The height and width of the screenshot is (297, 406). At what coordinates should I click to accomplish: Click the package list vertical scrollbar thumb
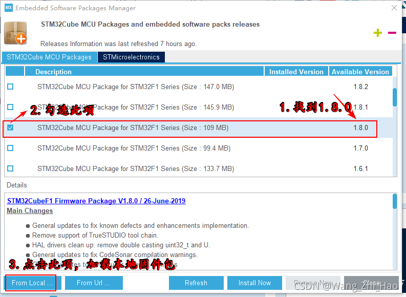tap(395, 97)
